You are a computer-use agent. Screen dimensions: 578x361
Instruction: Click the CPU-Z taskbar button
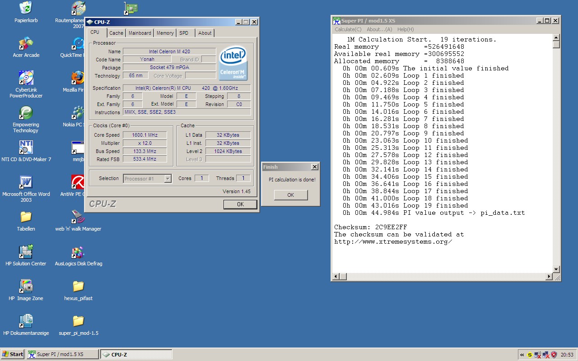pos(136,354)
